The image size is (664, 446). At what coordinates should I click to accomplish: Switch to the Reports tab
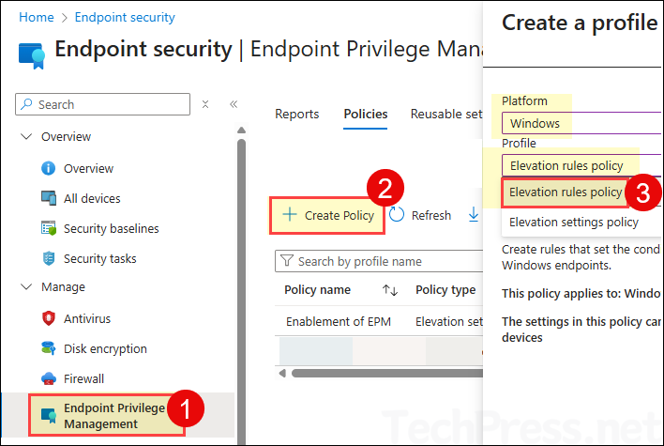[297, 114]
